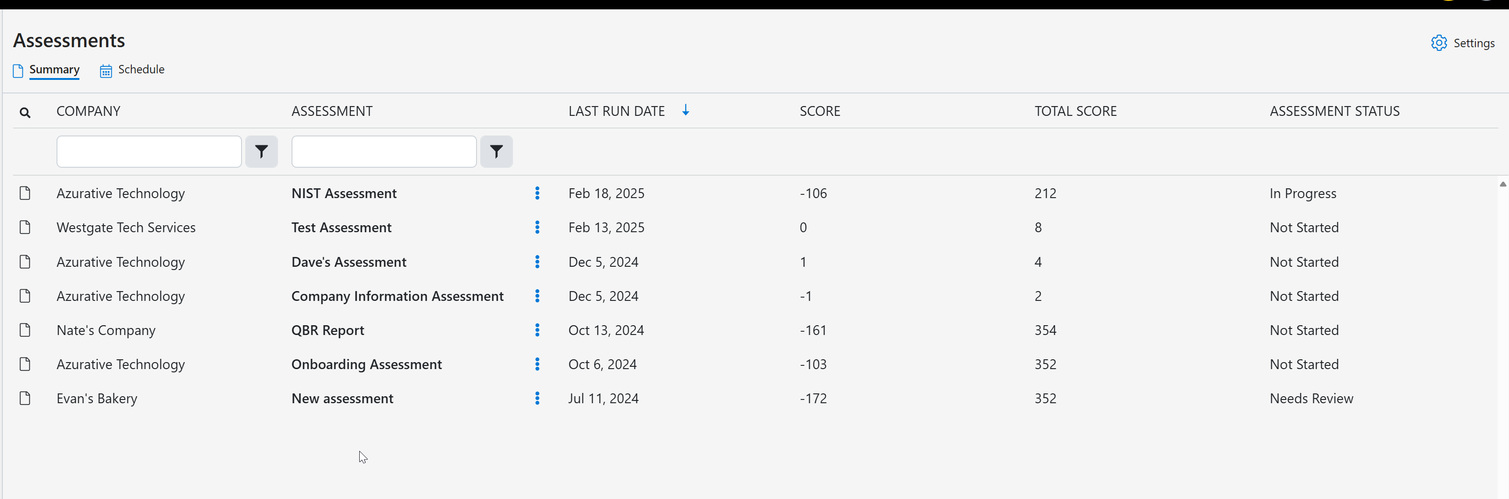
Task: Toggle the Last Run Date sort arrow
Action: point(685,110)
